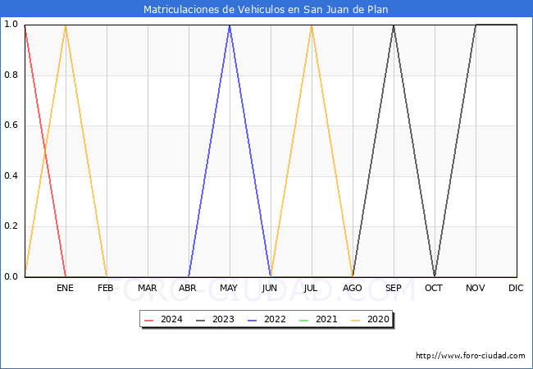Click the gray 2023 peak at SEP

click(x=394, y=26)
